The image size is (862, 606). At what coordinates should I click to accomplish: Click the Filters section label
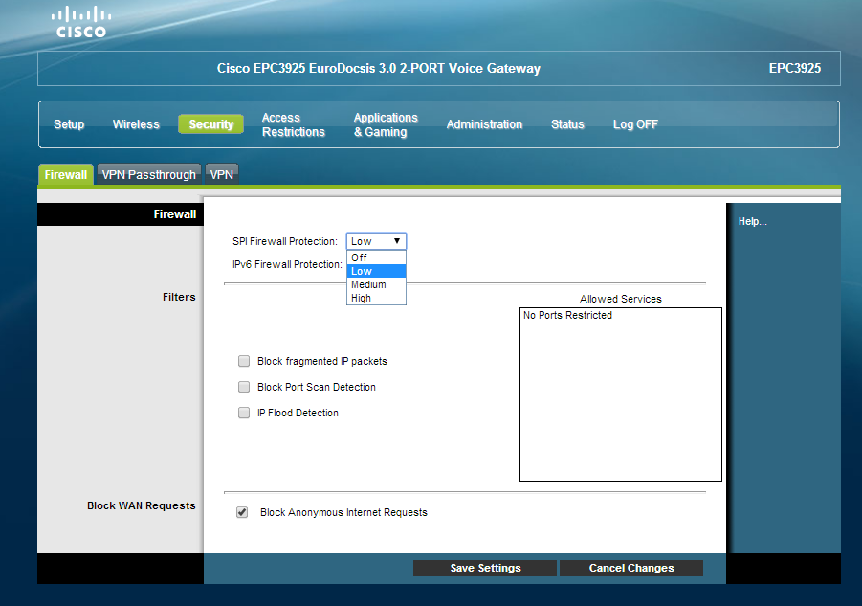pos(179,297)
